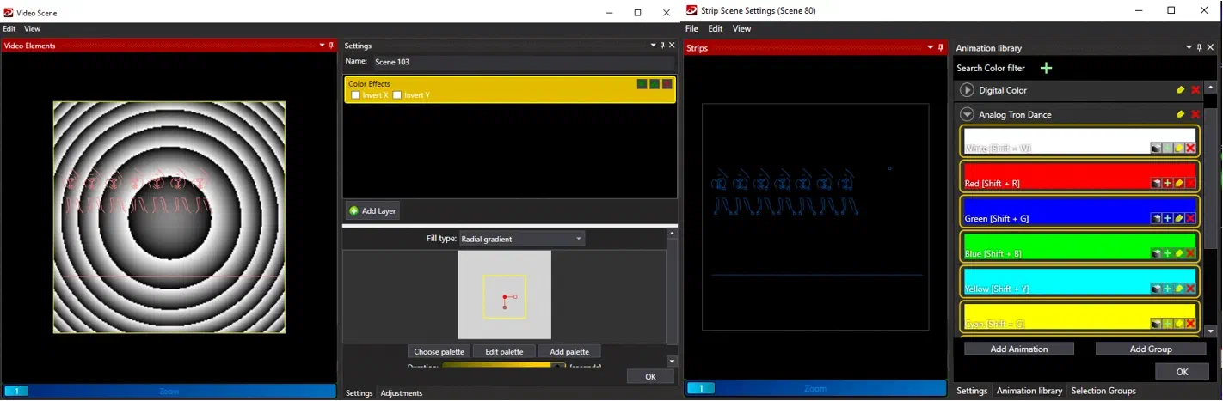The height and width of the screenshot is (401, 1223).
Task: Select the Red [Shift + R] color bar
Action: 1080,176
